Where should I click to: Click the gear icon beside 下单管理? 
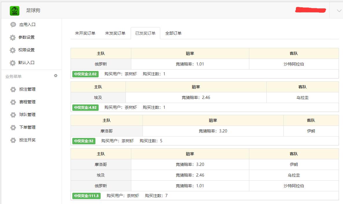(x=13, y=128)
